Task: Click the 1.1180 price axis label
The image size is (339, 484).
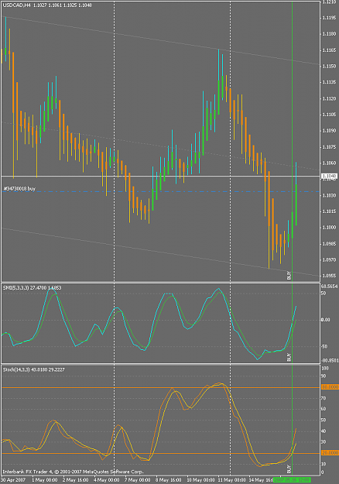Action: pyautogui.click(x=329, y=33)
